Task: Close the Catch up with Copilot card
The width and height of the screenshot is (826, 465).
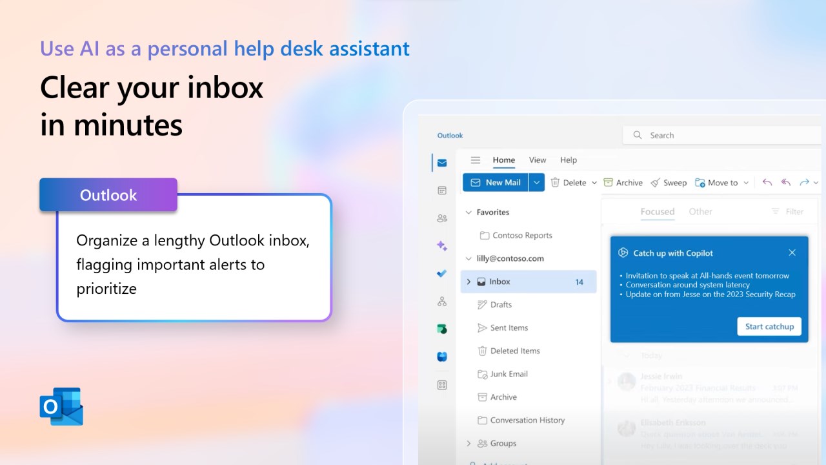Action: (x=792, y=253)
